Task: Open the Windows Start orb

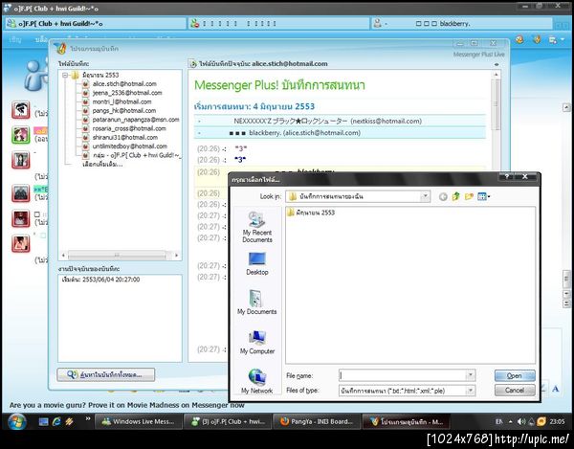Action: [16, 421]
